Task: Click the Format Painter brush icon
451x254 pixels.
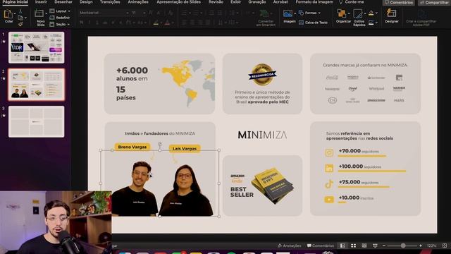Action: point(20,25)
